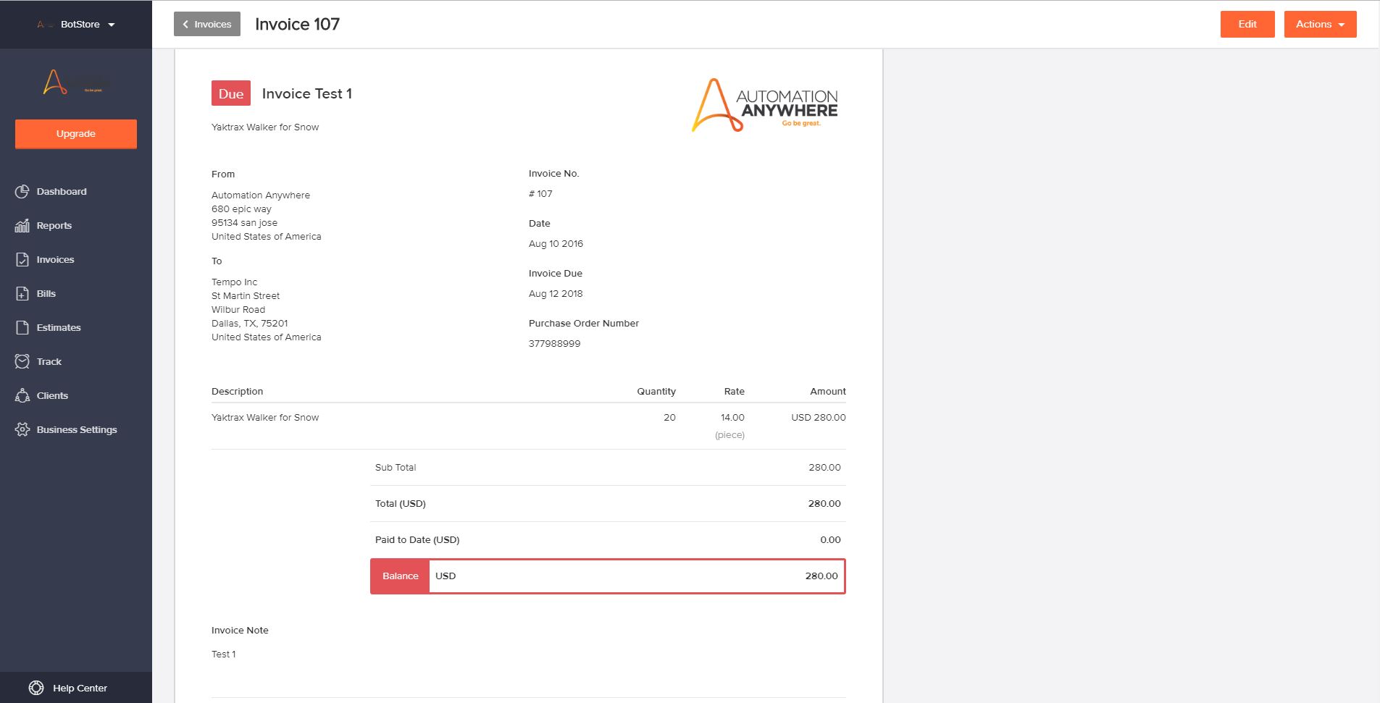Click the Business Settings gear icon

point(22,430)
